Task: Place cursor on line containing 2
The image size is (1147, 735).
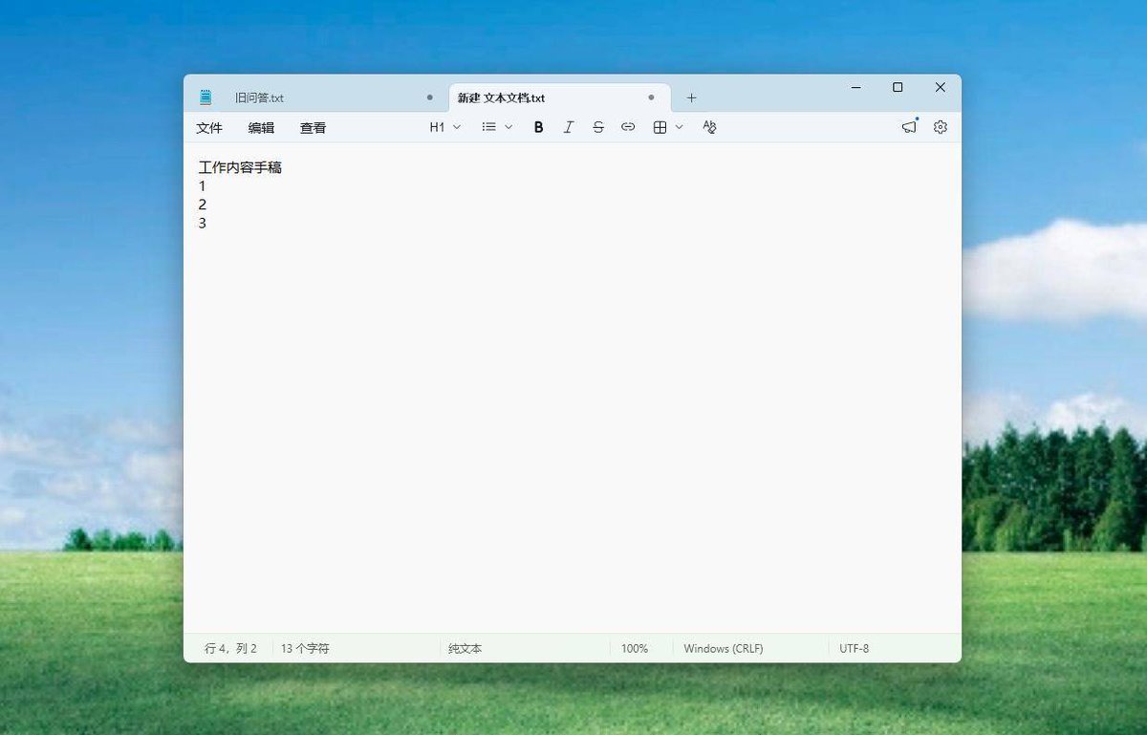Action: (203, 205)
